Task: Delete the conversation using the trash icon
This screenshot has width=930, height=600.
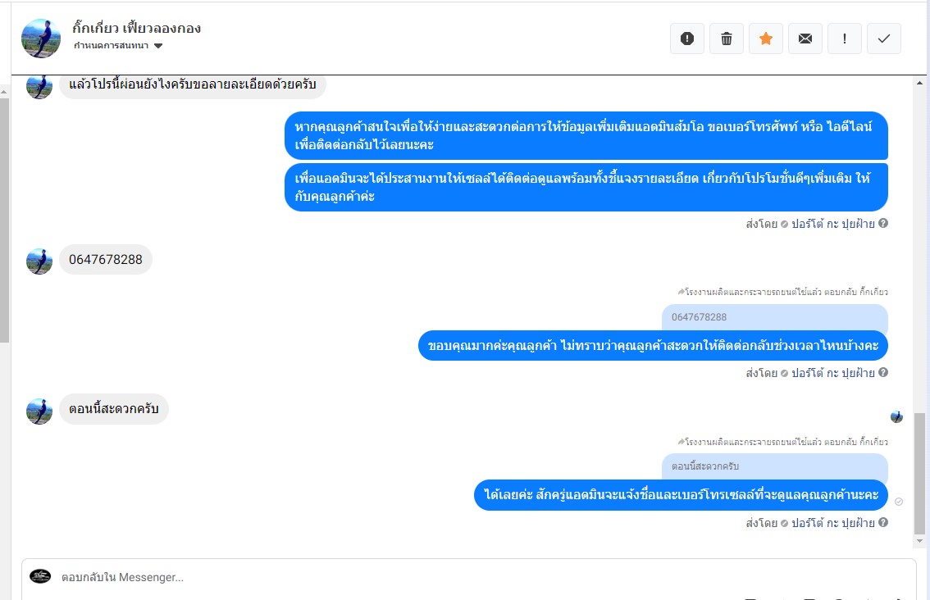Action: pos(726,39)
